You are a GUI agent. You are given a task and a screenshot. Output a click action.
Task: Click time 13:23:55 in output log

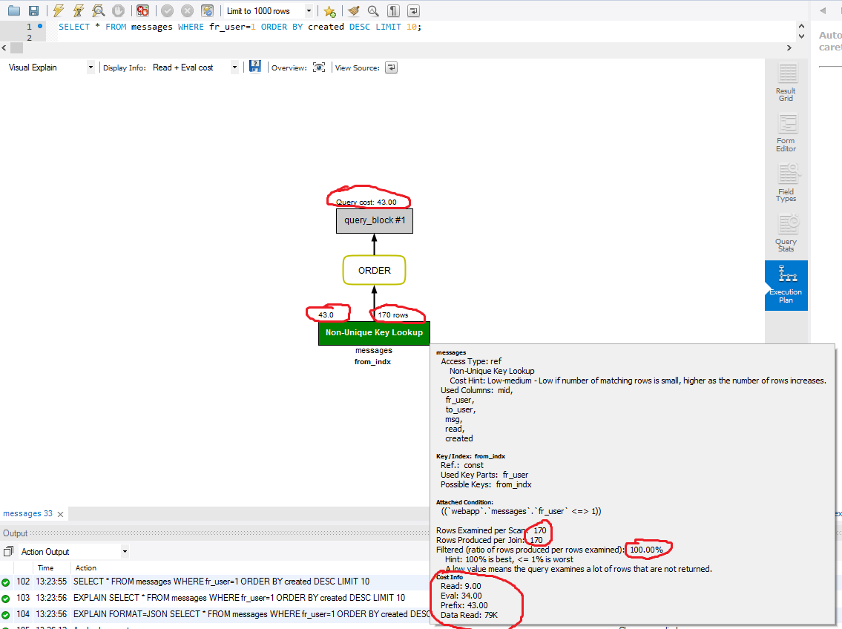51,582
